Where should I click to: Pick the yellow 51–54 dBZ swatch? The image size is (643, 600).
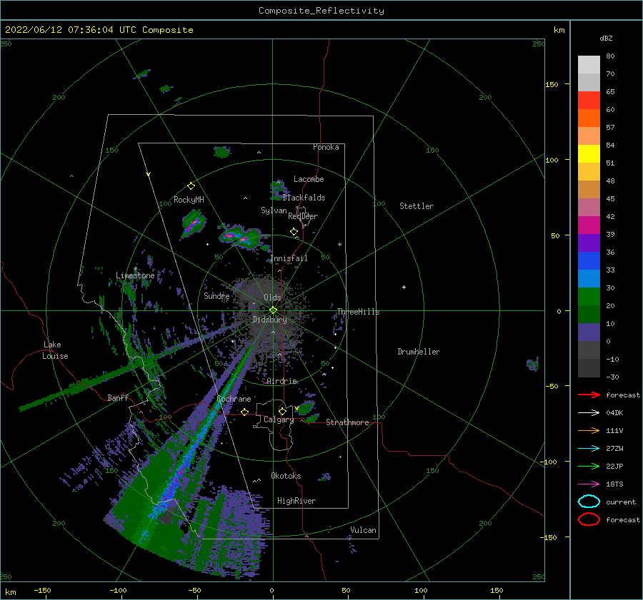589,154
